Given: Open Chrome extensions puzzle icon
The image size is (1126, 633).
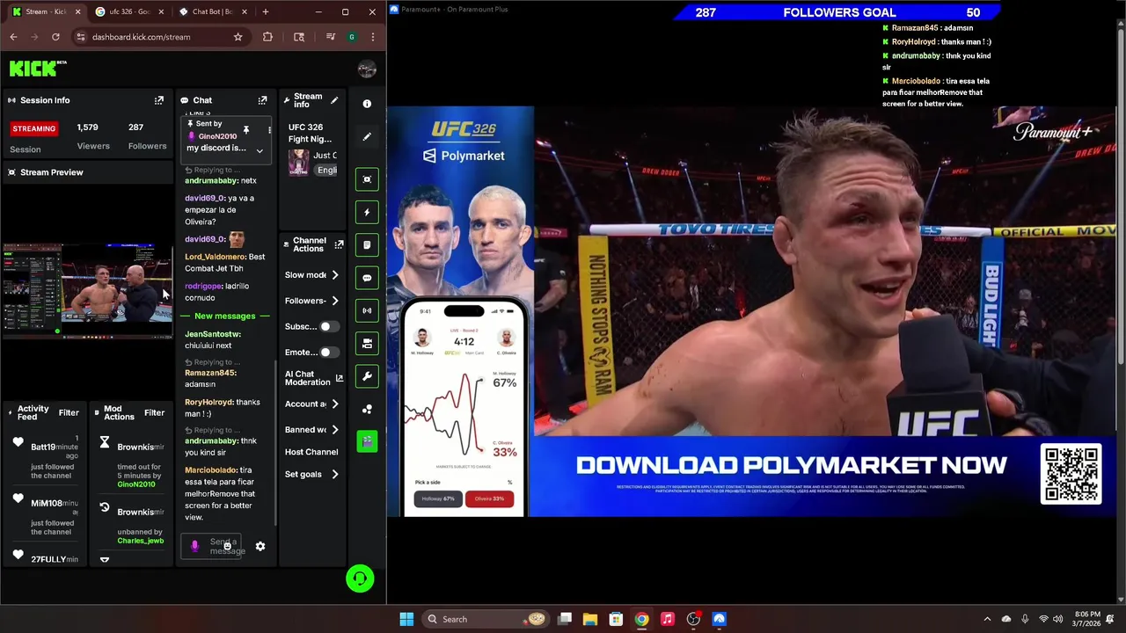Looking at the screenshot, I should coord(267,37).
